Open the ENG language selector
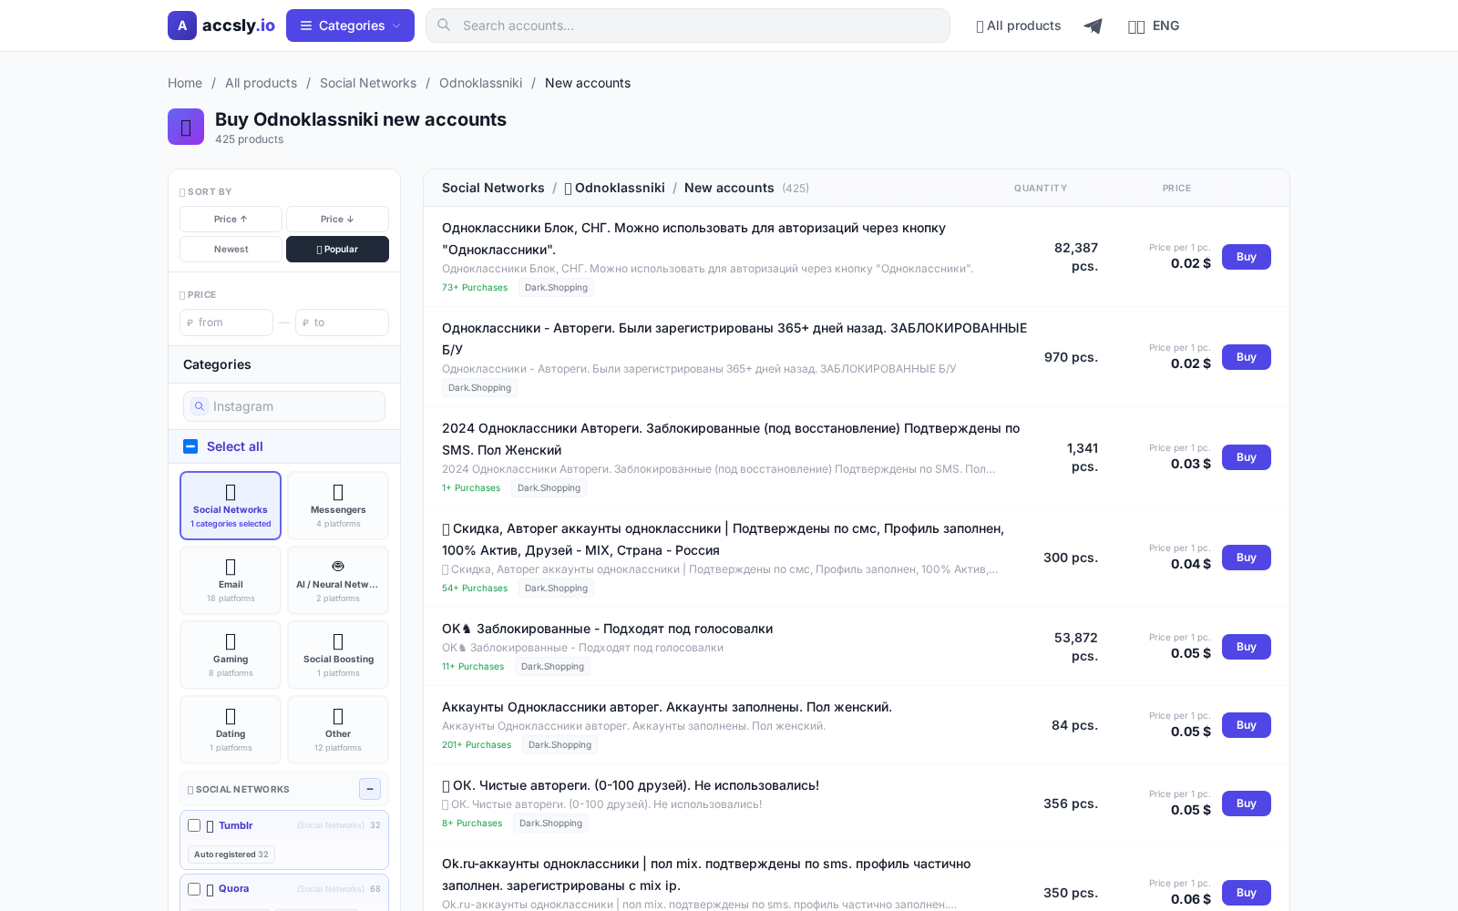1458x911 pixels. pos(1154,26)
